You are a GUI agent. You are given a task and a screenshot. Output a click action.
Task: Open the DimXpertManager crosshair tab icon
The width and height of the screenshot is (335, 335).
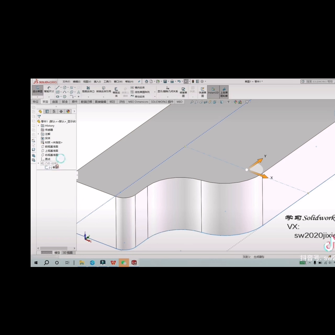[x=61, y=111]
